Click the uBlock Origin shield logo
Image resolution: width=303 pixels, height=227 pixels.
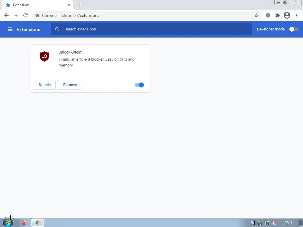44,56
